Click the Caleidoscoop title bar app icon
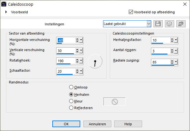 4,4
